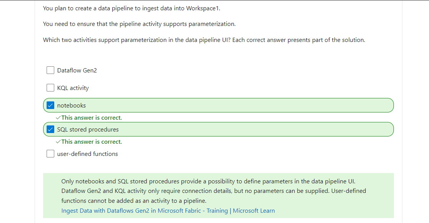The image size is (429, 223).
Task: Click the green checkmark icon below SQL stored procedures
Action: click(x=58, y=142)
